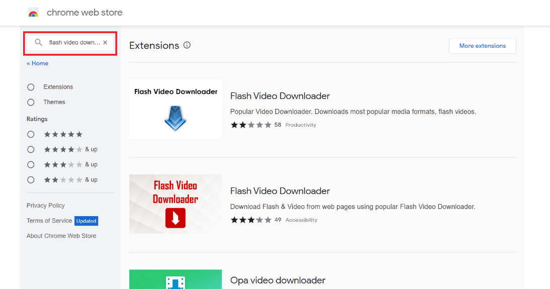Open the Opa video downloader title
Viewport: 550px width, 289px height.
point(278,280)
